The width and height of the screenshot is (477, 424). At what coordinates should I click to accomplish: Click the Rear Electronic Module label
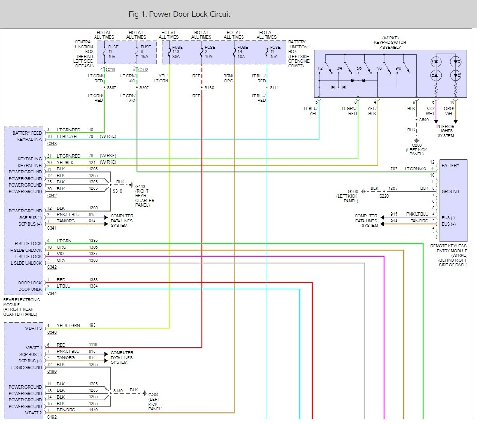(21, 307)
